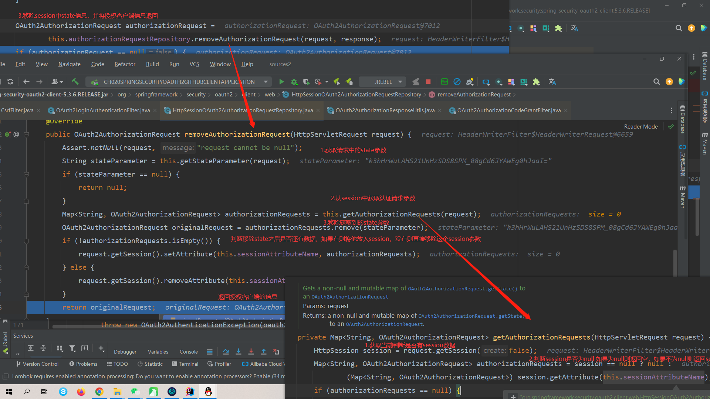
Task: Open the Console debugger tab
Action: point(189,352)
